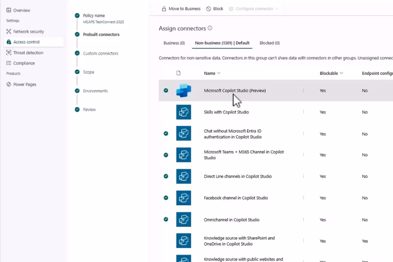Screen dimensions: 393x262
Task: Expand the Configure connector dropdown
Action: 254,9
